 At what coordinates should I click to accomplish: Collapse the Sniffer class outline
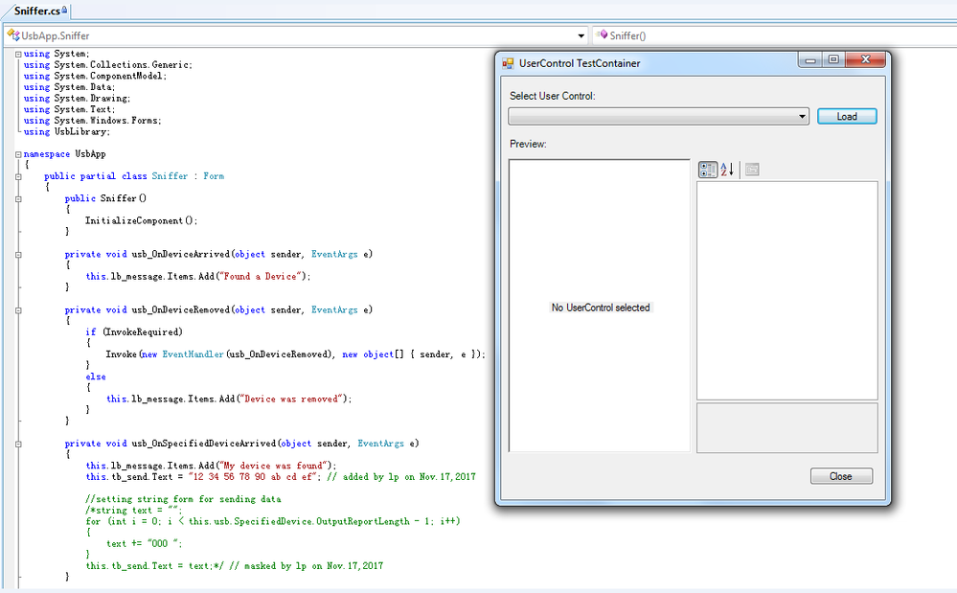(x=18, y=176)
